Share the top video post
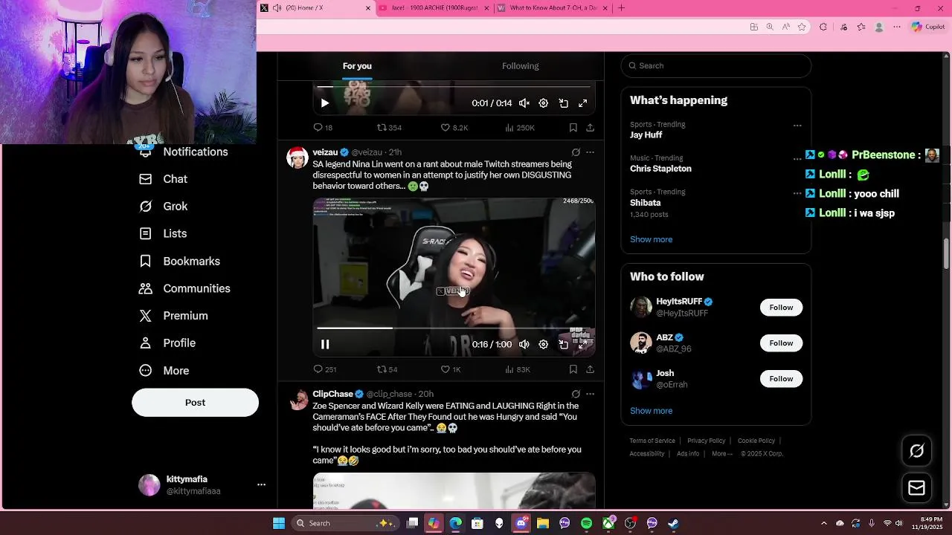The image size is (952, 535). 590,128
